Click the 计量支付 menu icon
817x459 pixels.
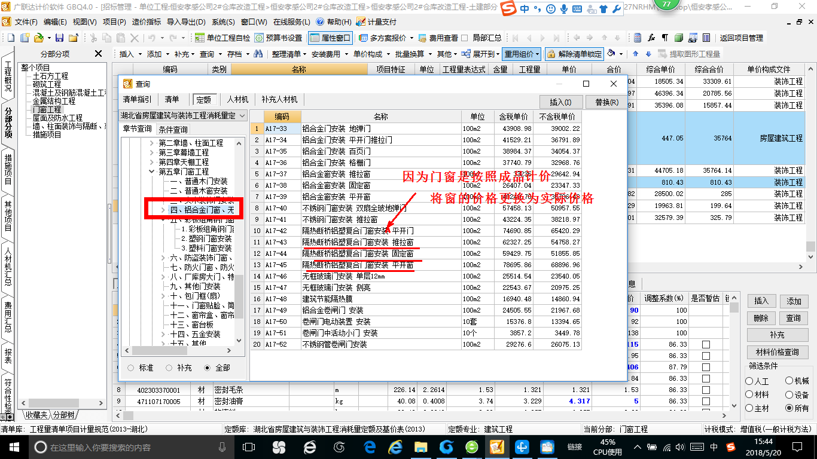361,22
